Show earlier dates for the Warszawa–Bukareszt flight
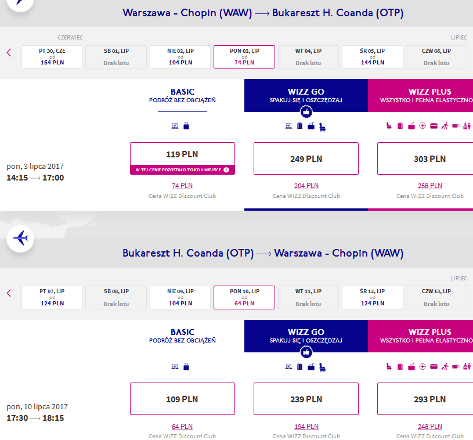Viewport: 473px width, 440px height. [x=9, y=52]
